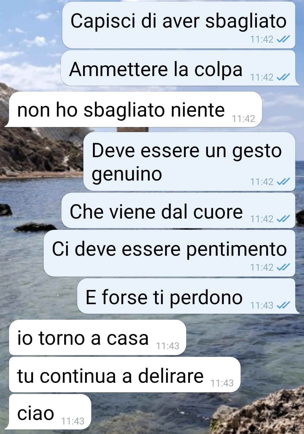
Task: Select the 'Che viene dal cuore' message
Action: point(178,211)
